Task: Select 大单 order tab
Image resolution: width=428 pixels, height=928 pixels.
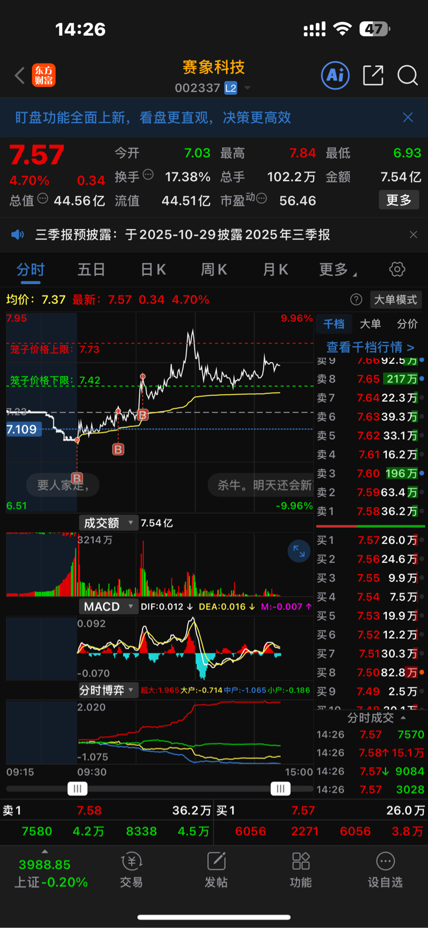Action: (370, 324)
